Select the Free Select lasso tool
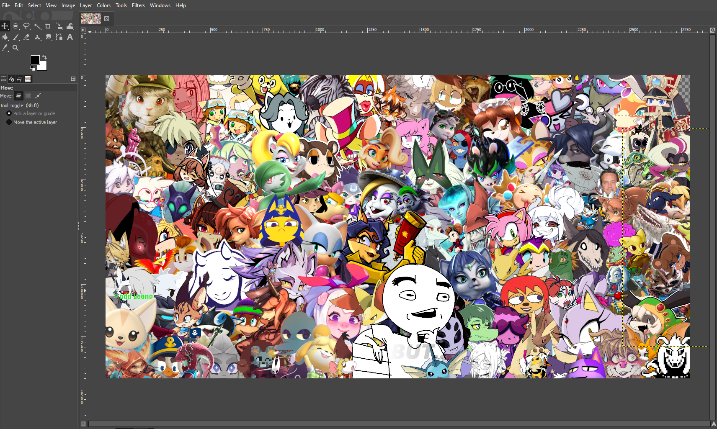 (26, 26)
